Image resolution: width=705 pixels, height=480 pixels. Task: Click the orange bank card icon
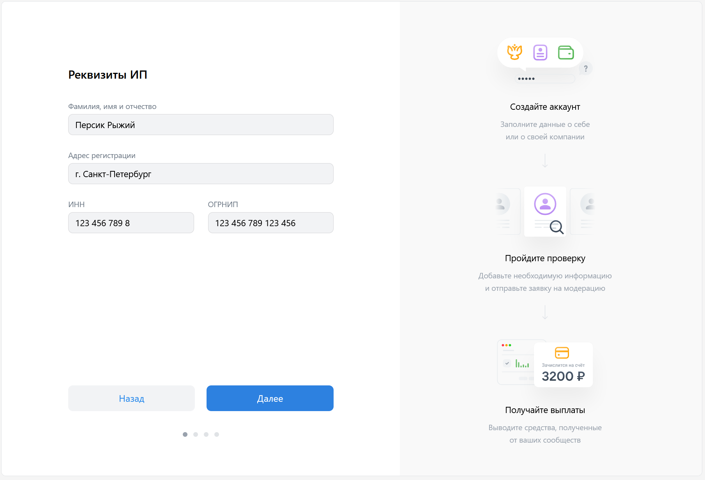562,353
